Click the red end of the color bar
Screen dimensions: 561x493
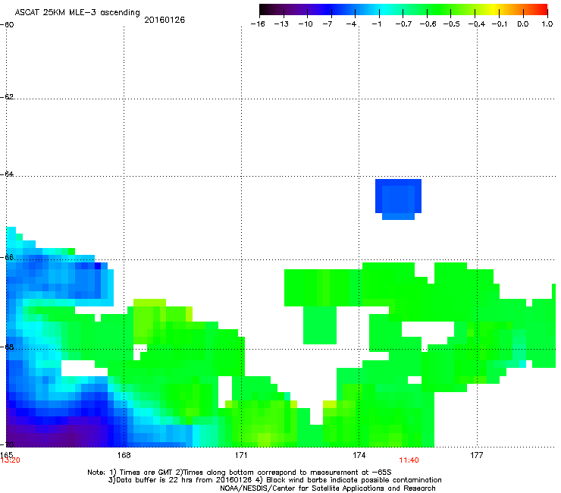pos(542,10)
